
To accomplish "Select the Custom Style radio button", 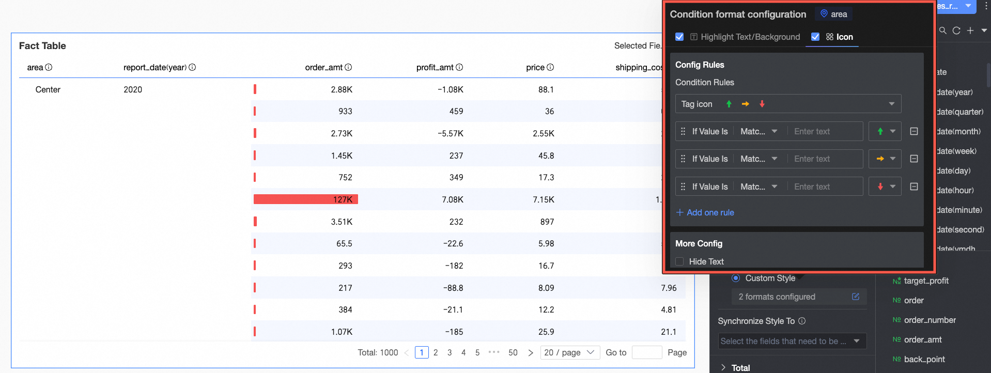I will [736, 278].
